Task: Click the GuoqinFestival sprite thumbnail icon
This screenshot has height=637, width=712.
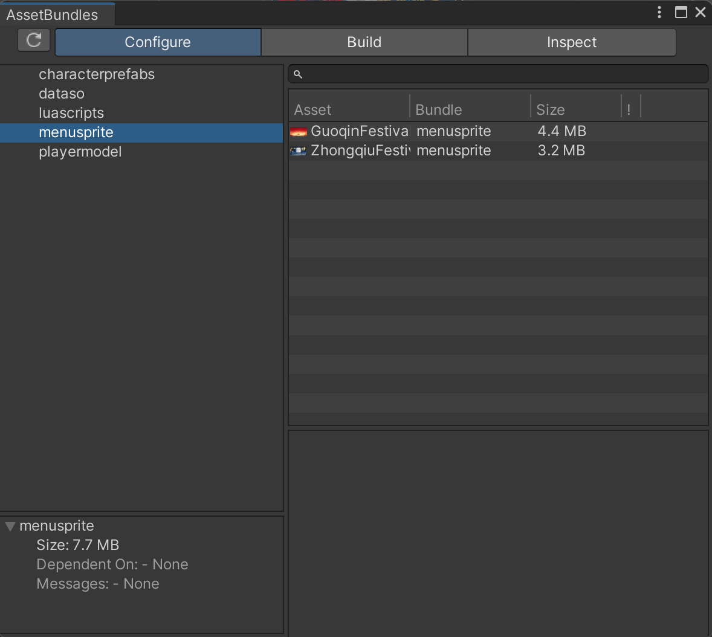Action: coord(299,132)
